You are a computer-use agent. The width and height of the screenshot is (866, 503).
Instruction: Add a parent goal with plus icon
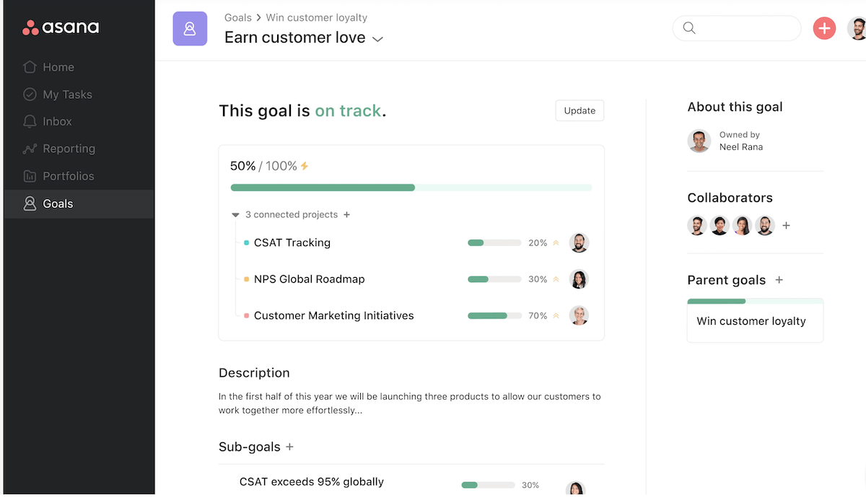779,280
